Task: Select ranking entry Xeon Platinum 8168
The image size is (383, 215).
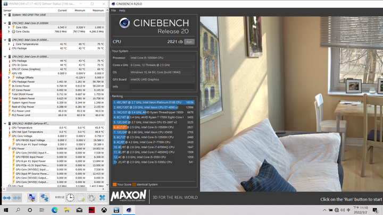Action: click(154, 102)
